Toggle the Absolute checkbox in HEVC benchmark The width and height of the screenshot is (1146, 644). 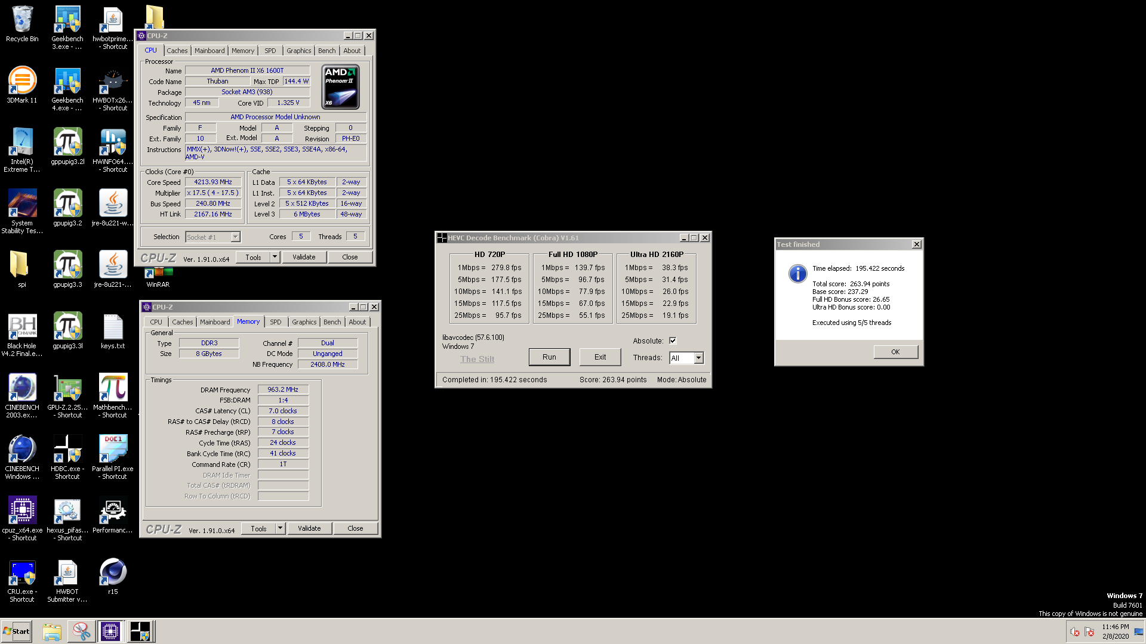673,340
